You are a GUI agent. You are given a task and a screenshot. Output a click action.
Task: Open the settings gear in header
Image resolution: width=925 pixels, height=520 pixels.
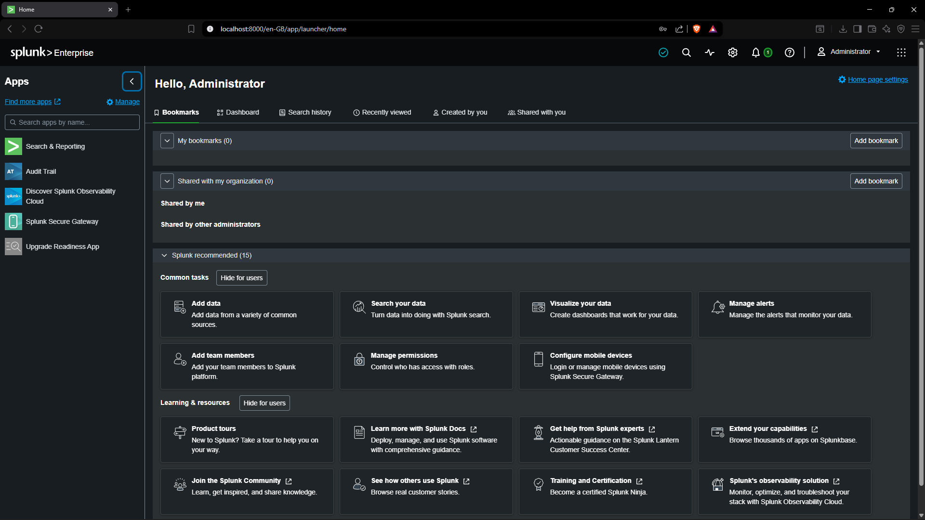733,52
